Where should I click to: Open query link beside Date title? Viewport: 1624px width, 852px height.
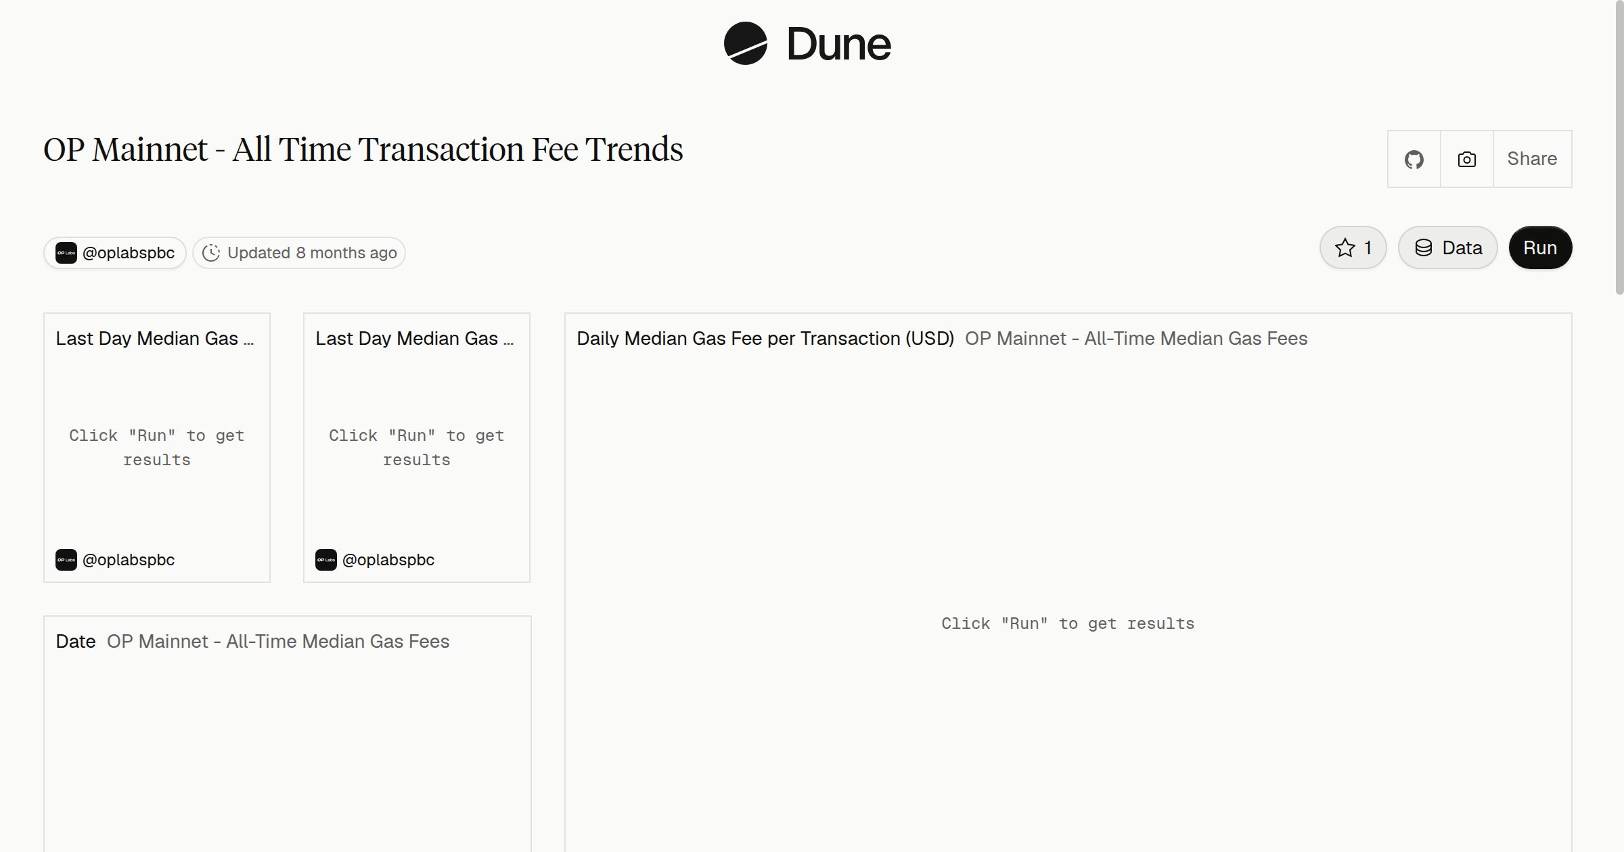point(278,641)
